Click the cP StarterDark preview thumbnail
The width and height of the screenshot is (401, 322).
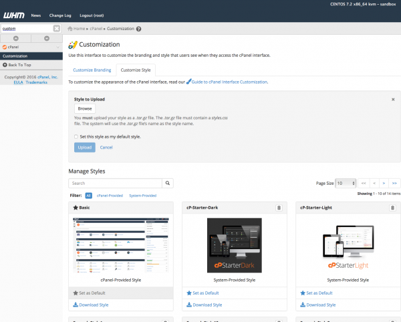pos(235,245)
